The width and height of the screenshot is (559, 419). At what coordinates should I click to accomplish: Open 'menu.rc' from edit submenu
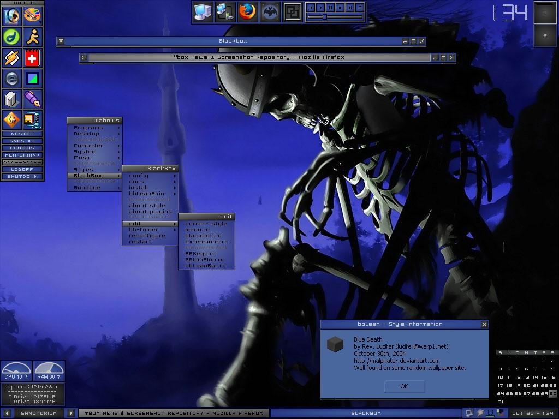pyautogui.click(x=206, y=230)
